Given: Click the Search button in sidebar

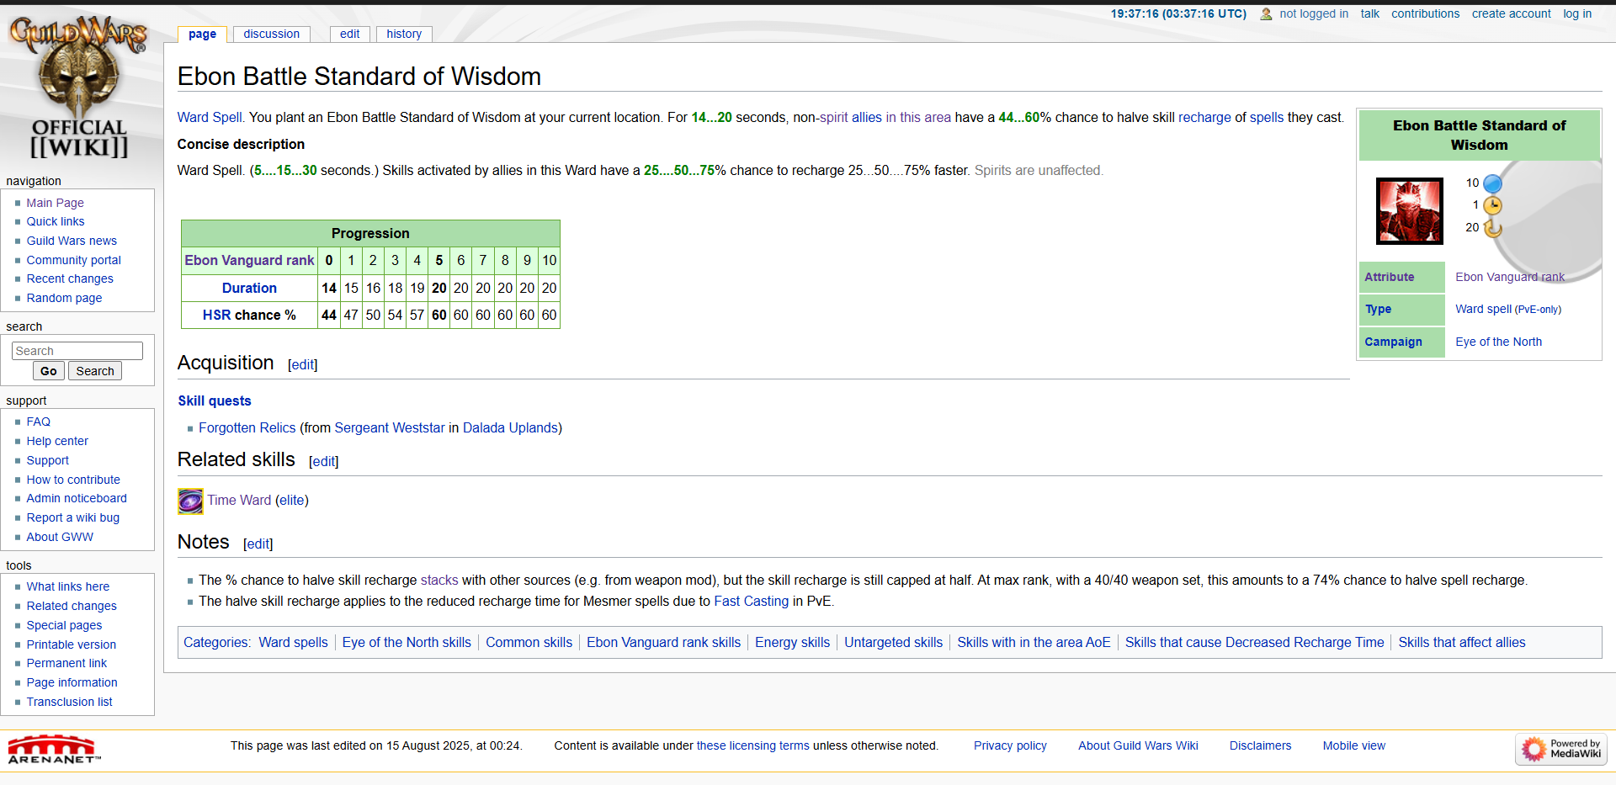Looking at the screenshot, I should point(95,371).
